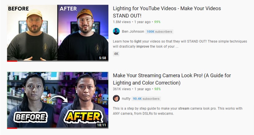Click red watch progress bar on first thumbnail
The image size is (254, 135).
tap(12, 61)
